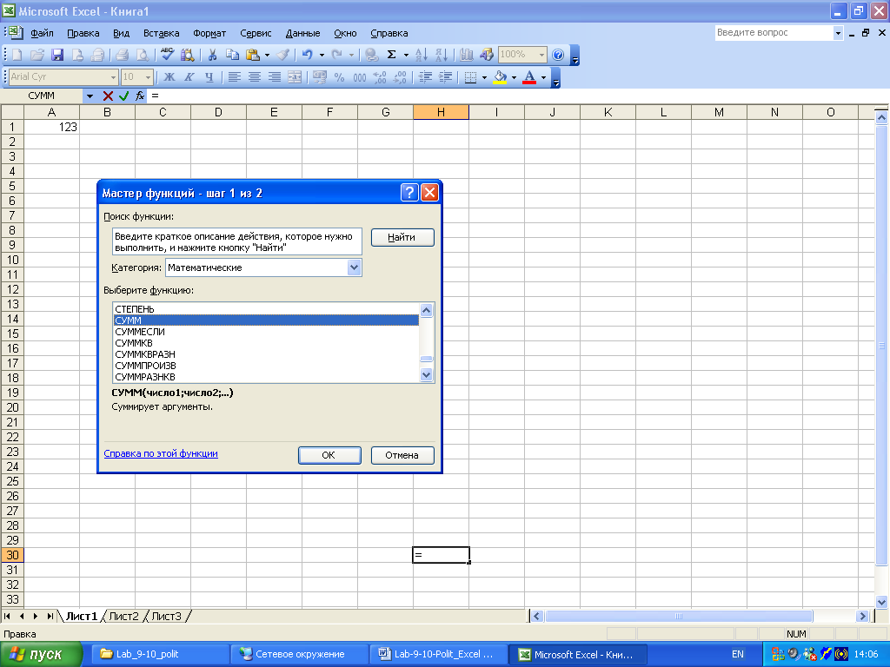
Task: Click function list scroll down arrow
Action: (x=426, y=375)
